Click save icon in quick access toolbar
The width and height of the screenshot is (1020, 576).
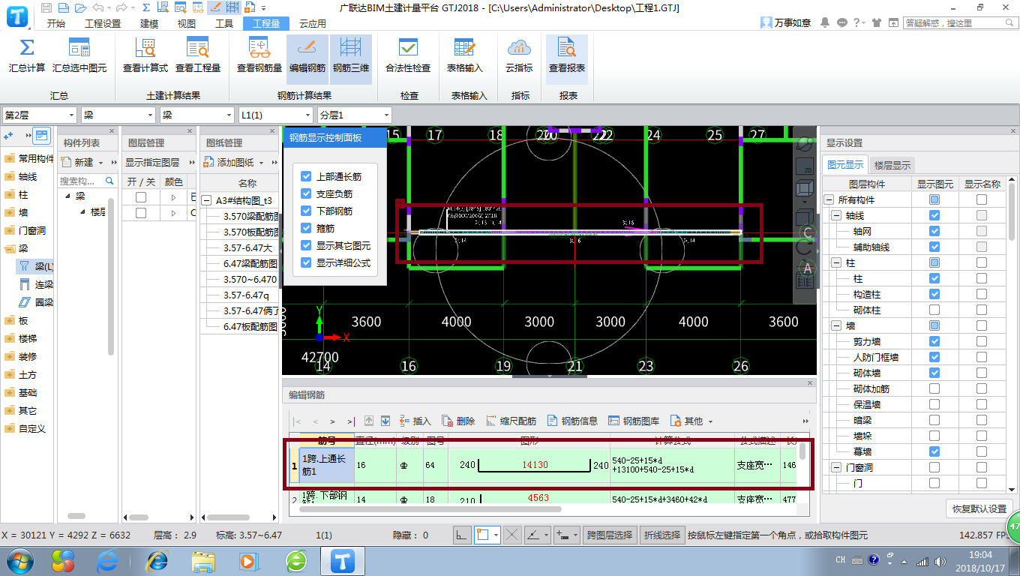coord(46,7)
